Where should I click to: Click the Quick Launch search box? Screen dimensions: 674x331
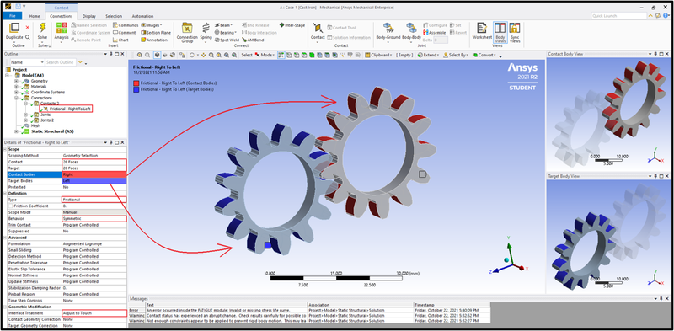pyautogui.click(x=618, y=16)
